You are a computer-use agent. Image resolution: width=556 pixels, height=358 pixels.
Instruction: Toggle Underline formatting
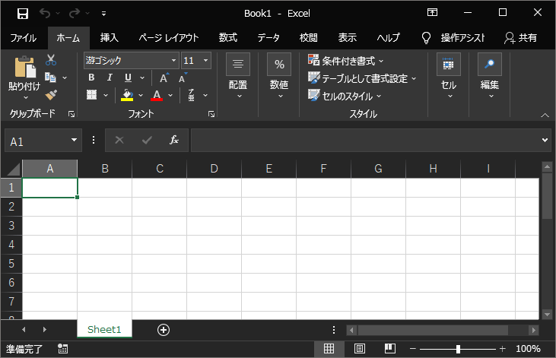127,78
